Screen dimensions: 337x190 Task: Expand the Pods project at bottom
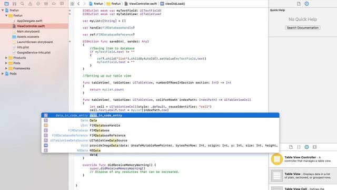point(3,74)
